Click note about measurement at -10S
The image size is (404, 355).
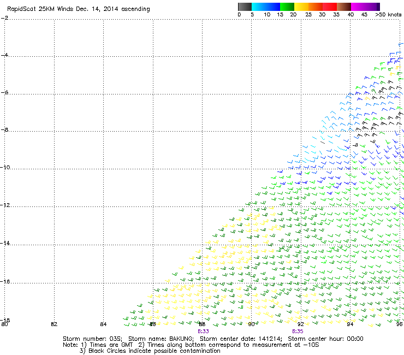(x=229, y=345)
